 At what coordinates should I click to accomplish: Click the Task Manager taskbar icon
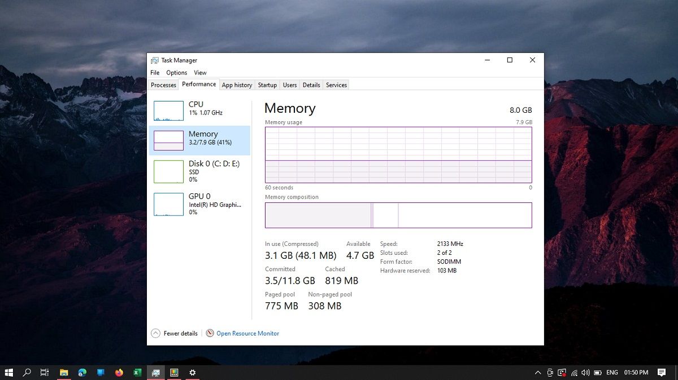[155, 372]
